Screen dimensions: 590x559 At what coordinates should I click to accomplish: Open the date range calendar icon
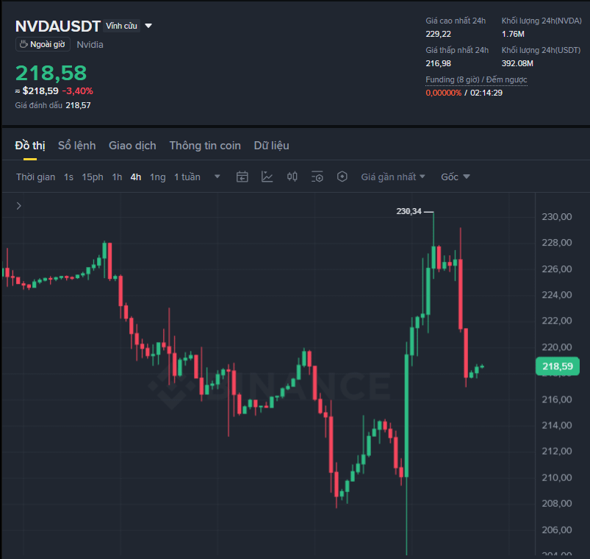tap(242, 177)
